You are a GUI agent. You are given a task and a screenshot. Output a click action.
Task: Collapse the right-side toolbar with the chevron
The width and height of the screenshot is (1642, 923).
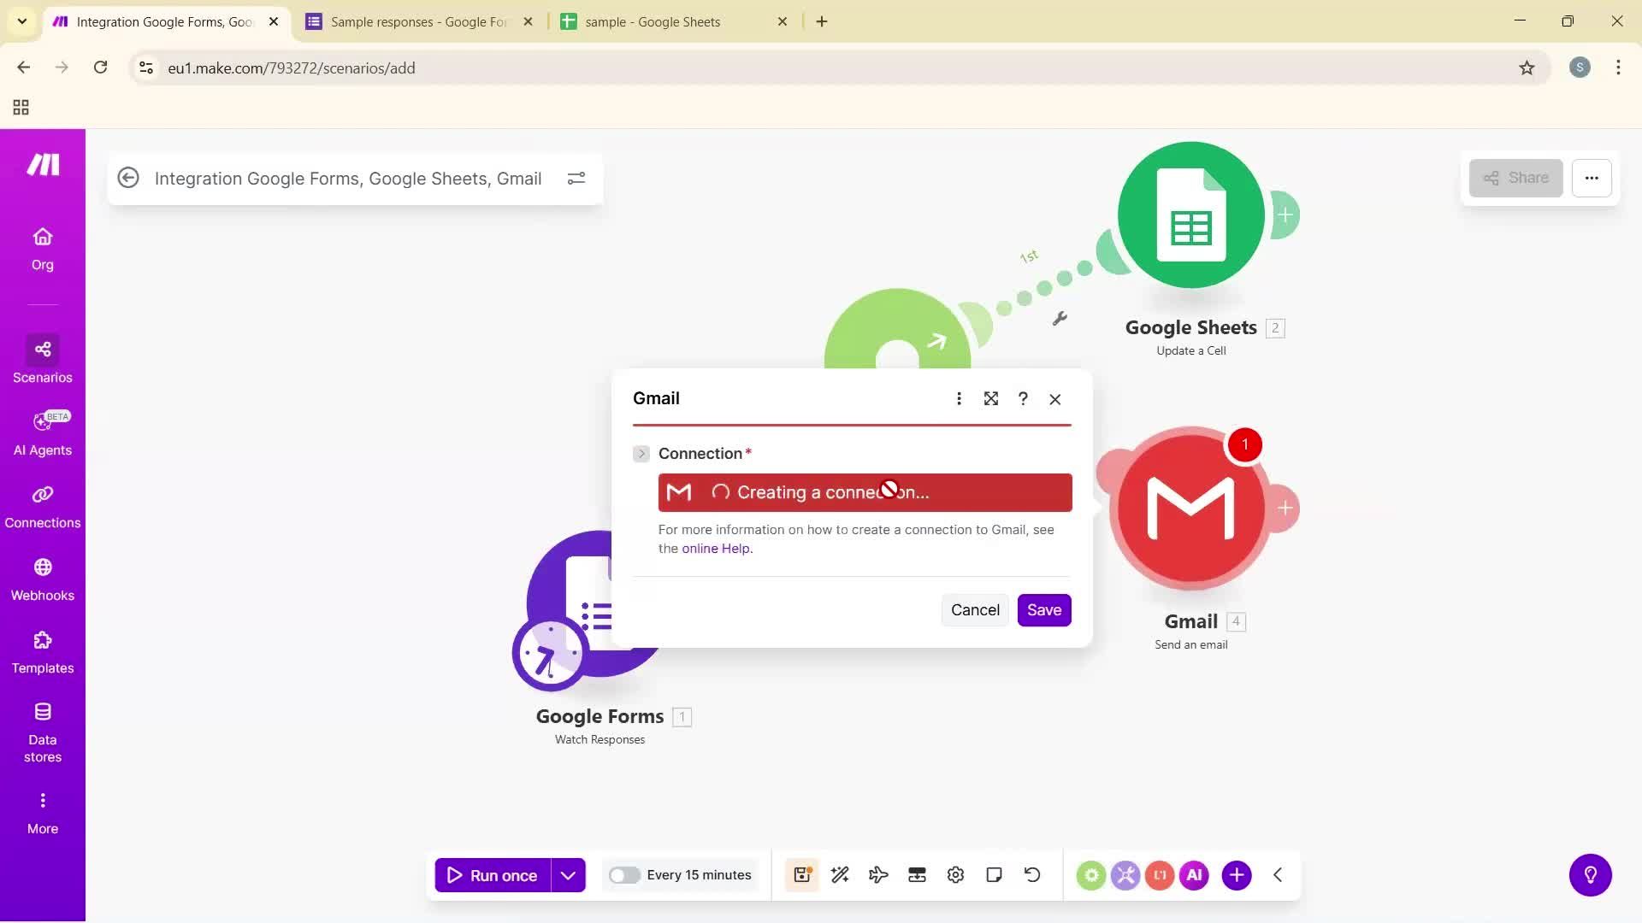pyautogui.click(x=1277, y=874)
